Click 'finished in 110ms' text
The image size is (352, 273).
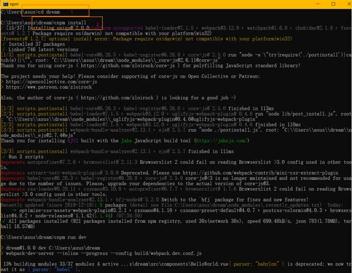[278, 124]
